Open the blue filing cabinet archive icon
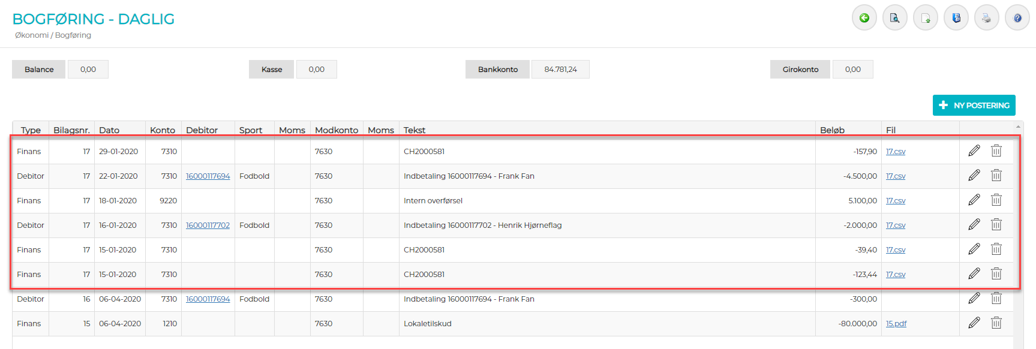 (956, 18)
